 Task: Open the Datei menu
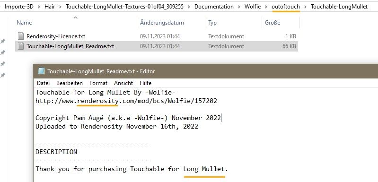[x=43, y=83]
